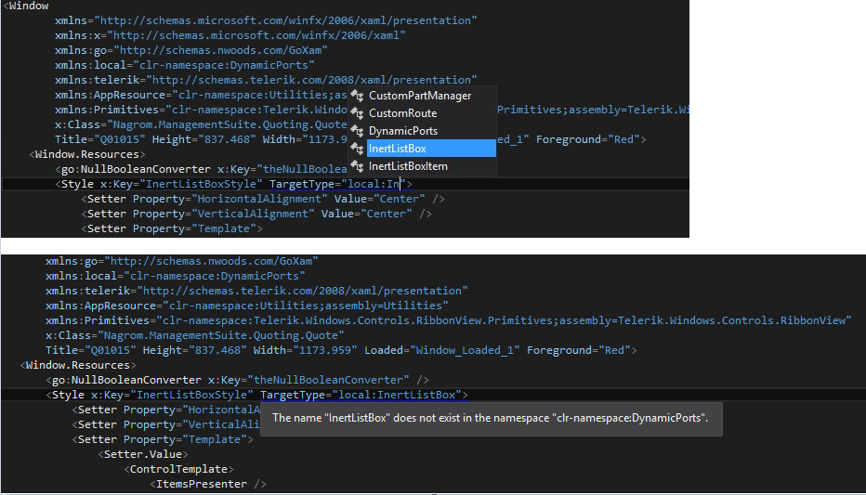Click the ControlTemplate opening tag
This screenshot has height=495, width=866.
pos(178,469)
